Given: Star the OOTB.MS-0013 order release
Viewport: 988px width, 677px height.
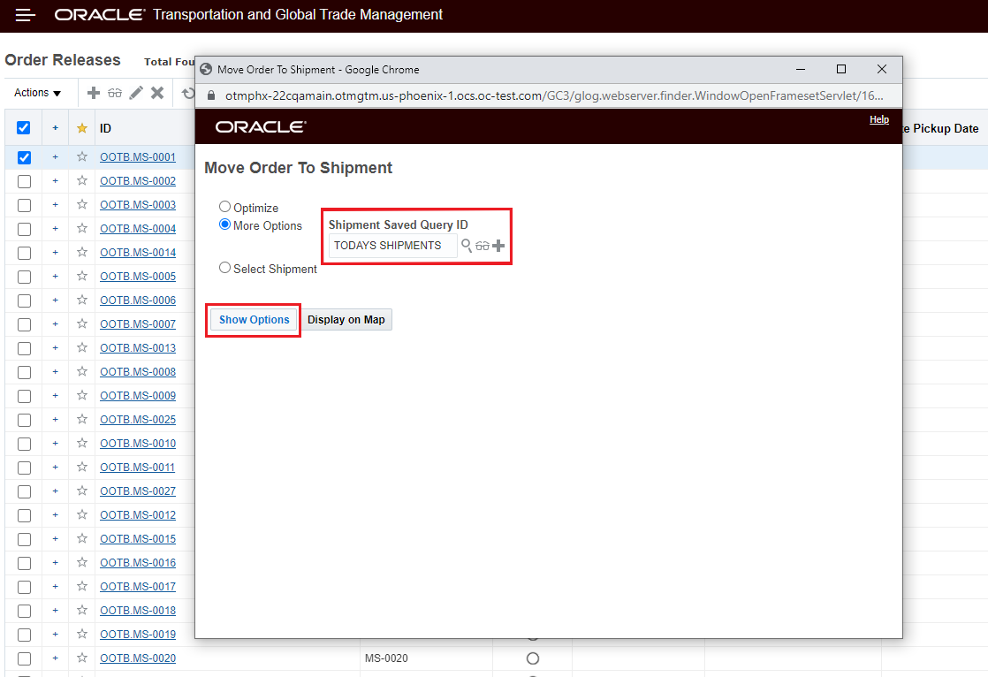Looking at the screenshot, I should pyautogui.click(x=82, y=348).
